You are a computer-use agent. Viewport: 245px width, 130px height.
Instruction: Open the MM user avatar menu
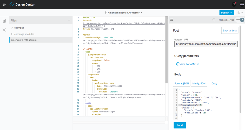(x=242, y=4)
